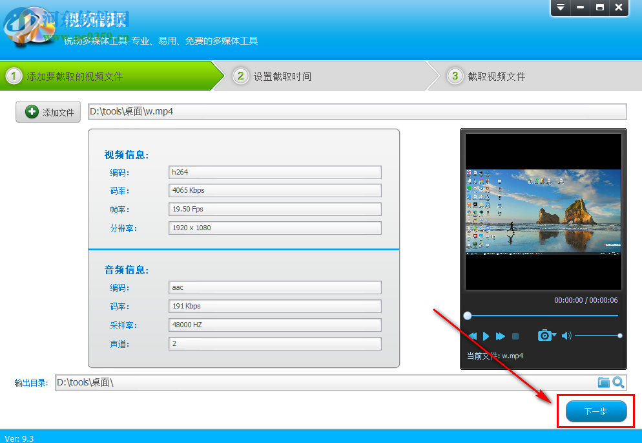Play the preview video
The height and width of the screenshot is (443, 642).
click(486, 336)
